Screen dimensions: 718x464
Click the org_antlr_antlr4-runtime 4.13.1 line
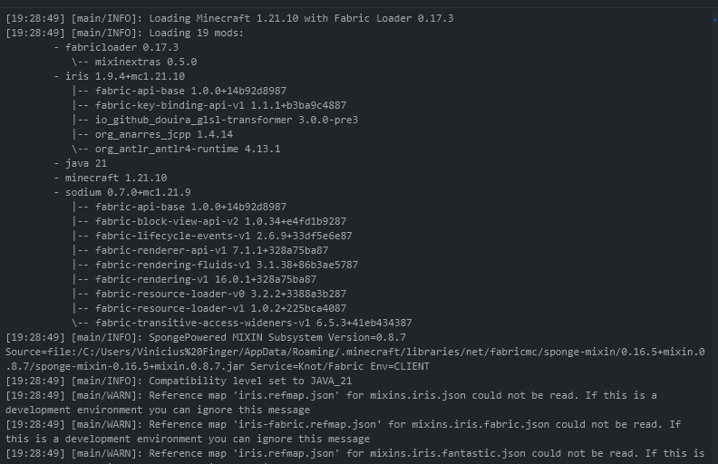pos(187,149)
